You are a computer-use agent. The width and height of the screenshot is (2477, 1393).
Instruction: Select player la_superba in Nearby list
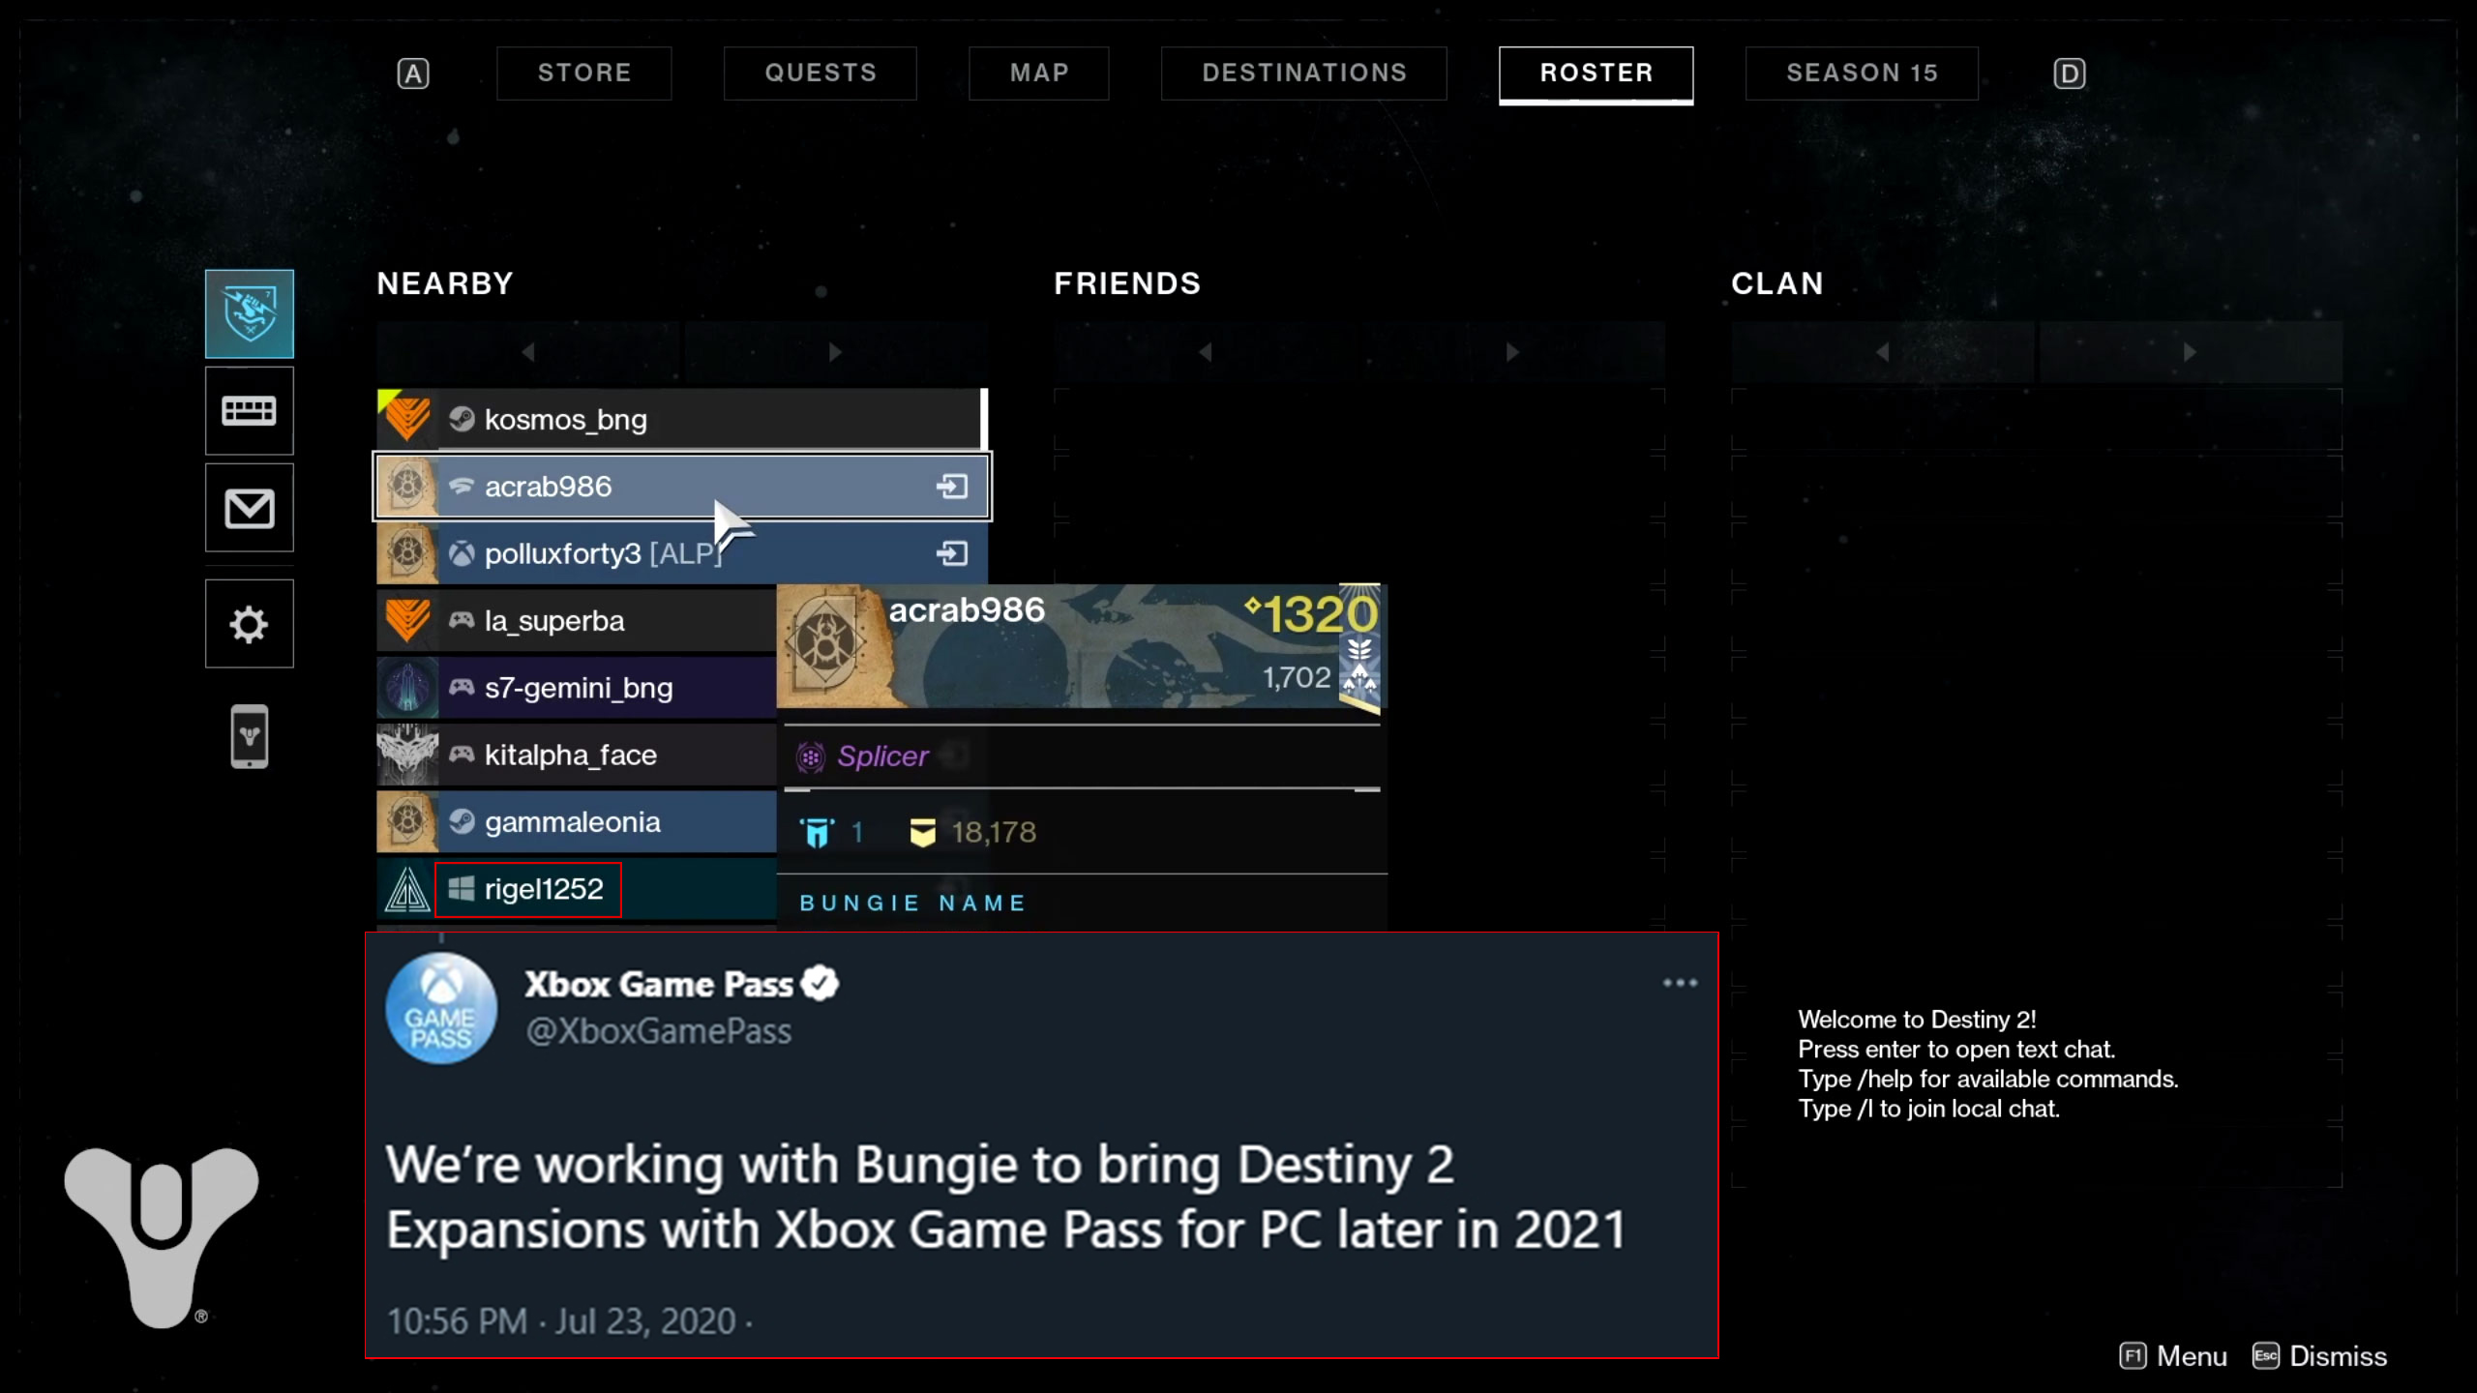point(577,621)
